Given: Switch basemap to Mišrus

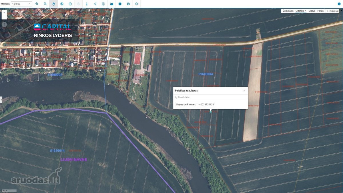Looking at the screenshot, I should tap(312, 11).
